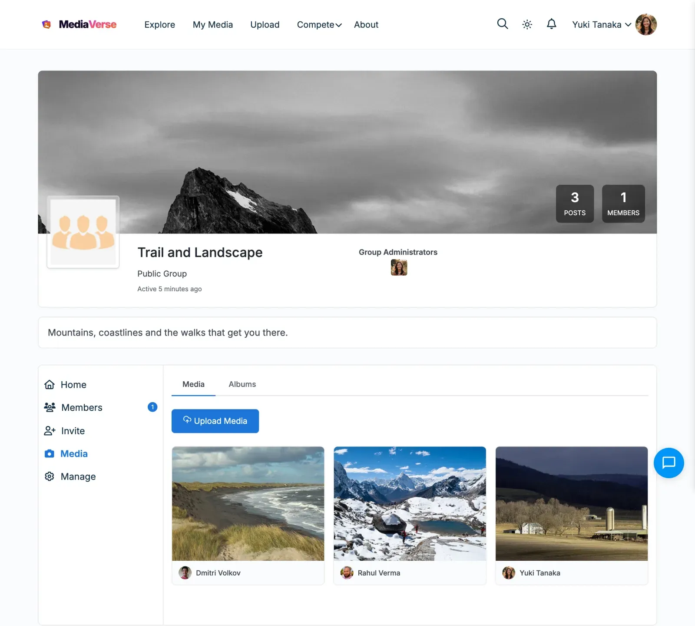Screen dimensions: 695x626
Task: Click the Trail and Landscape group title
Action: tap(200, 253)
